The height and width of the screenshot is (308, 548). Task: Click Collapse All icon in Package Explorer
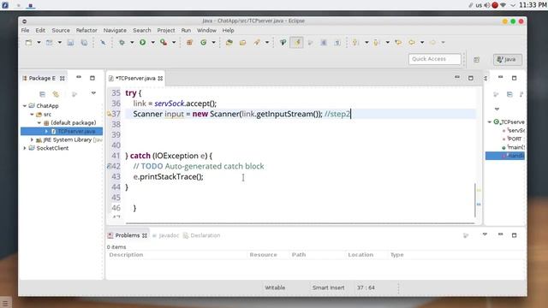42,94
